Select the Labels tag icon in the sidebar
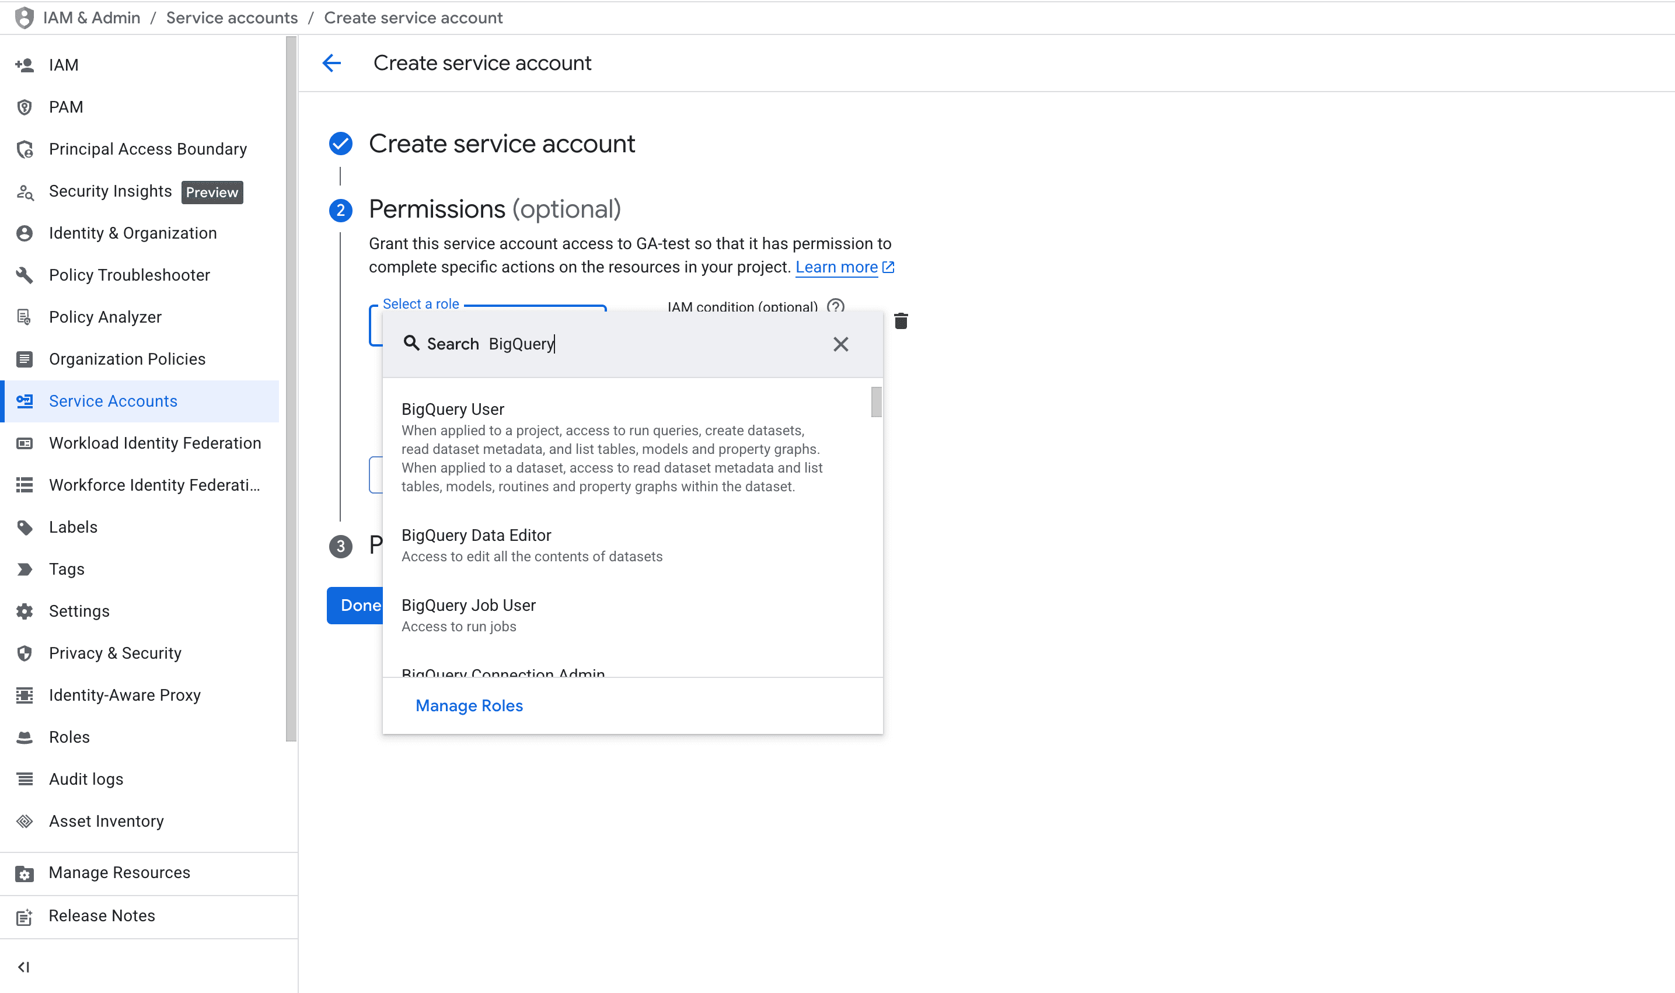The height and width of the screenshot is (993, 1675). [x=25, y=527]
